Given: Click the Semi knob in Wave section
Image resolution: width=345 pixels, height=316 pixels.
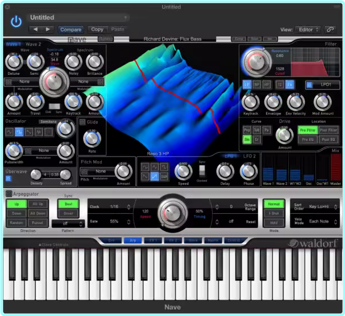Looking at the screenshot, I should 35,62.
